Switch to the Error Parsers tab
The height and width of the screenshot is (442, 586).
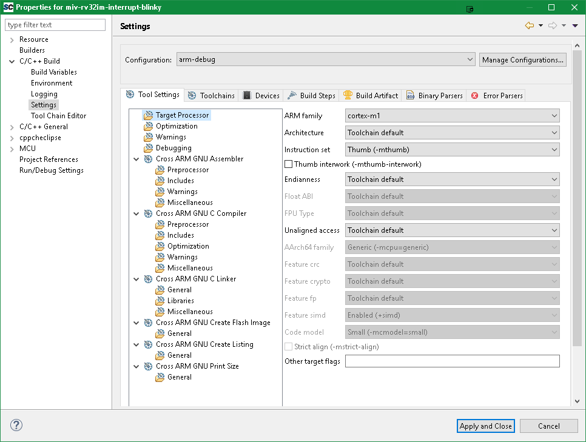[x=497, y=95]
